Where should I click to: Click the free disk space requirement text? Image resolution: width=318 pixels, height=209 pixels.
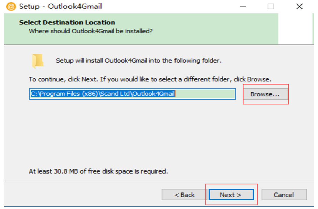pyautogui.click(x=98, y=171)
